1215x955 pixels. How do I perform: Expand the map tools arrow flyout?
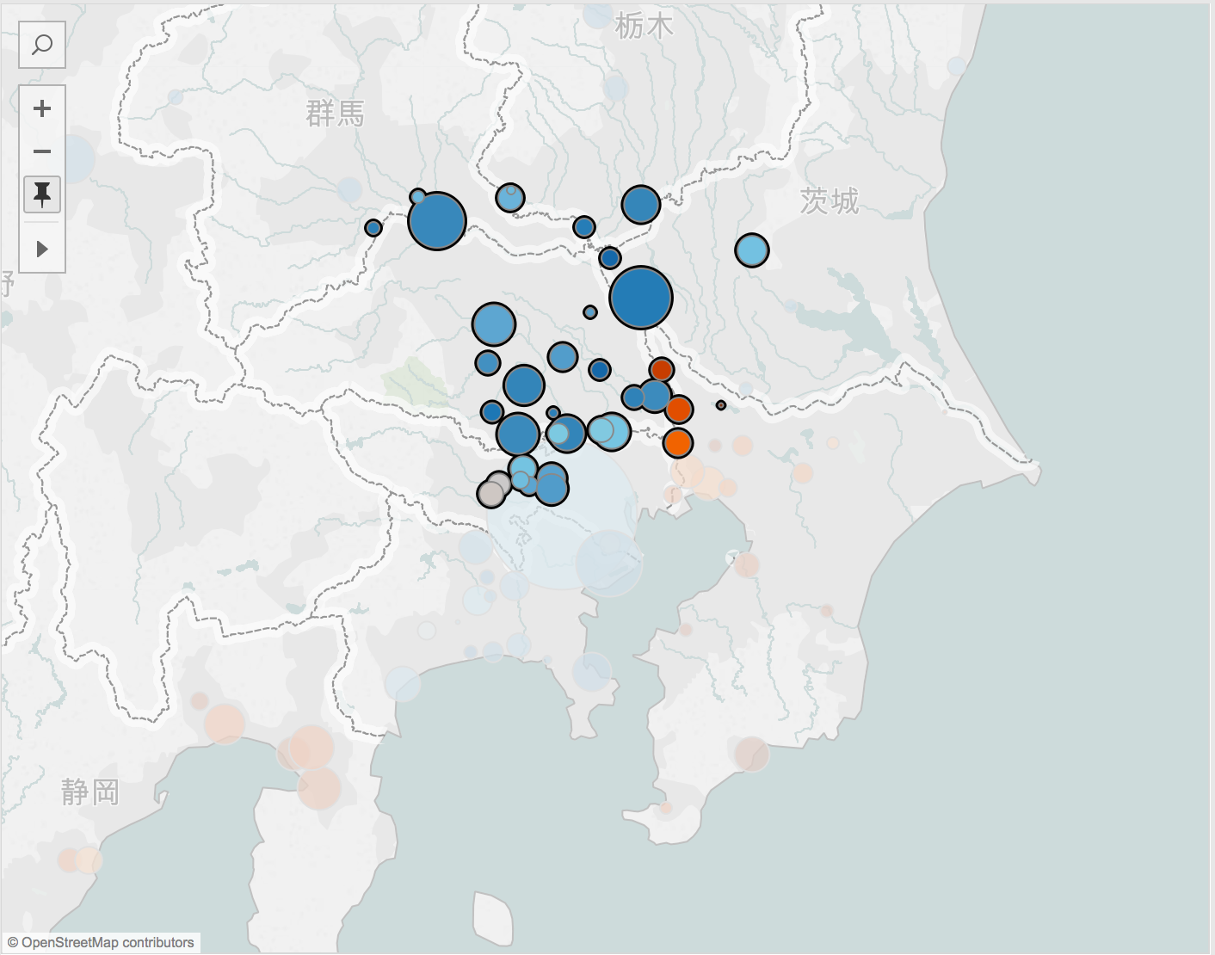(42, 250)
